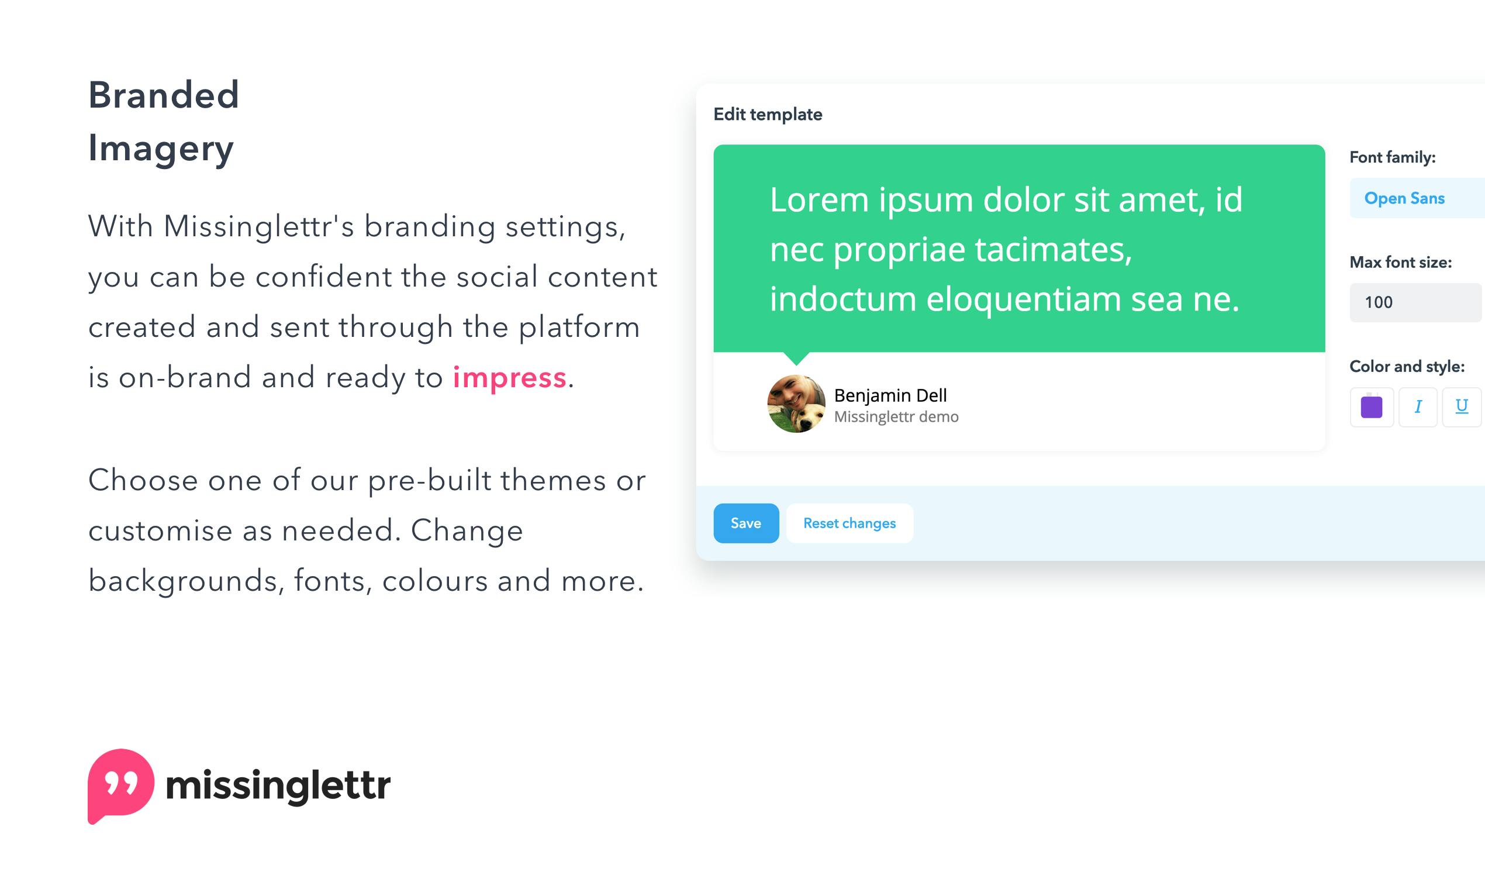
Task: Click the Font family label
Action: (x=1392, y=157)
